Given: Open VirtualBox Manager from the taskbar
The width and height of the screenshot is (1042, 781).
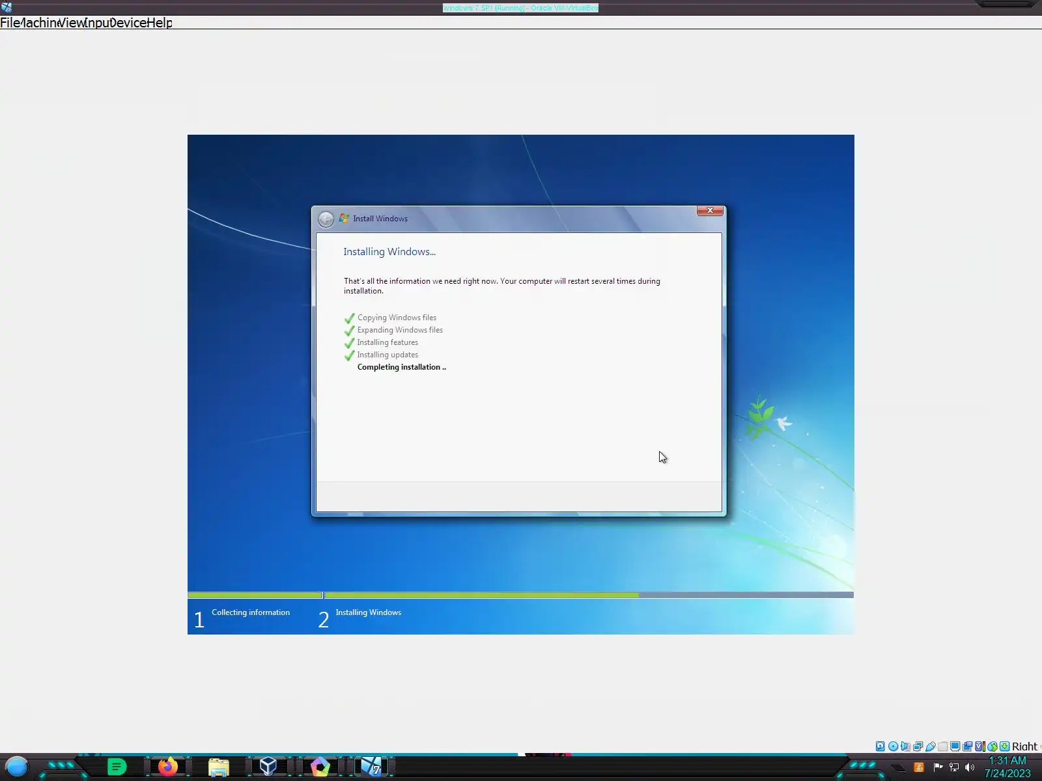Looking at the screenshot, I should [x=268, y=767].
